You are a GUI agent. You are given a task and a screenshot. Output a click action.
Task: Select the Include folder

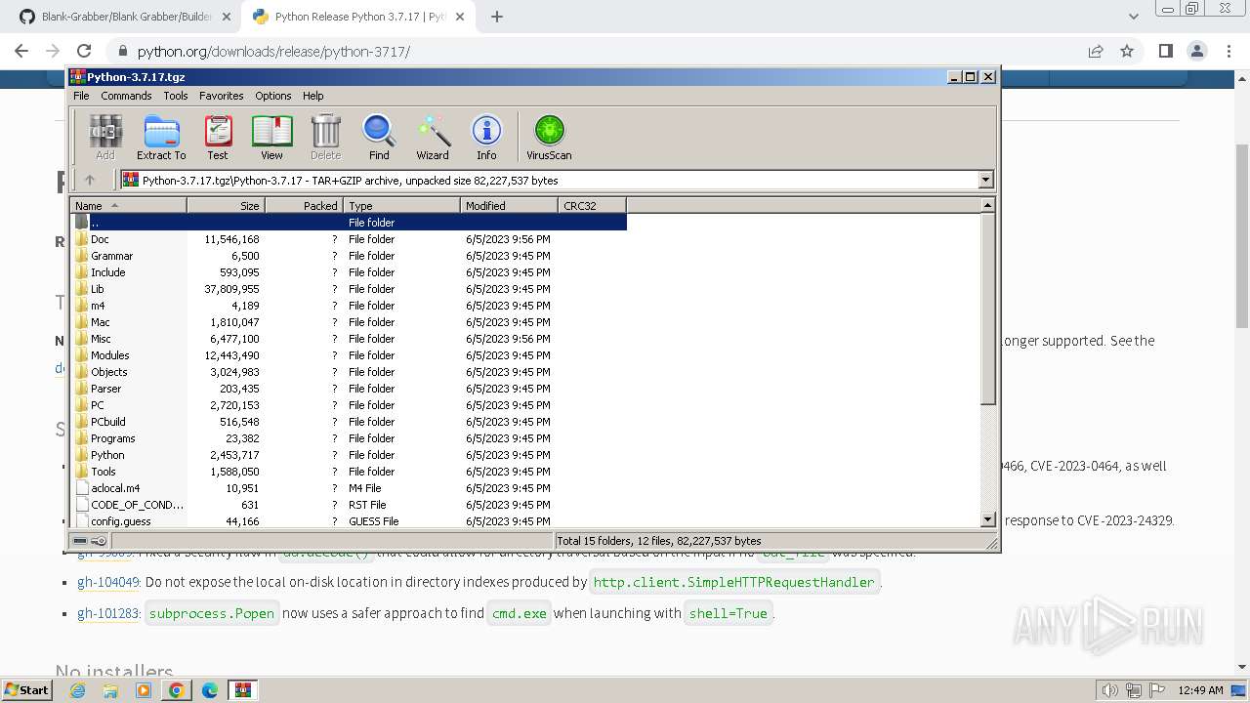coord(349,272)
